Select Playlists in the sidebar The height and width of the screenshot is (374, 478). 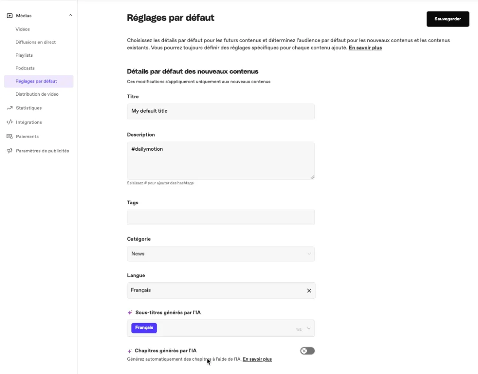(x=24, y=55)
